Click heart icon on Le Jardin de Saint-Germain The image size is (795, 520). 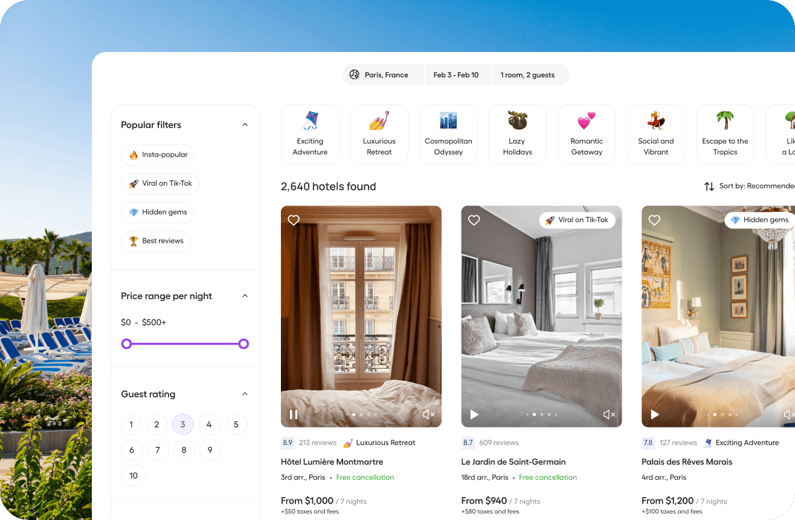(x=474, y=221)
